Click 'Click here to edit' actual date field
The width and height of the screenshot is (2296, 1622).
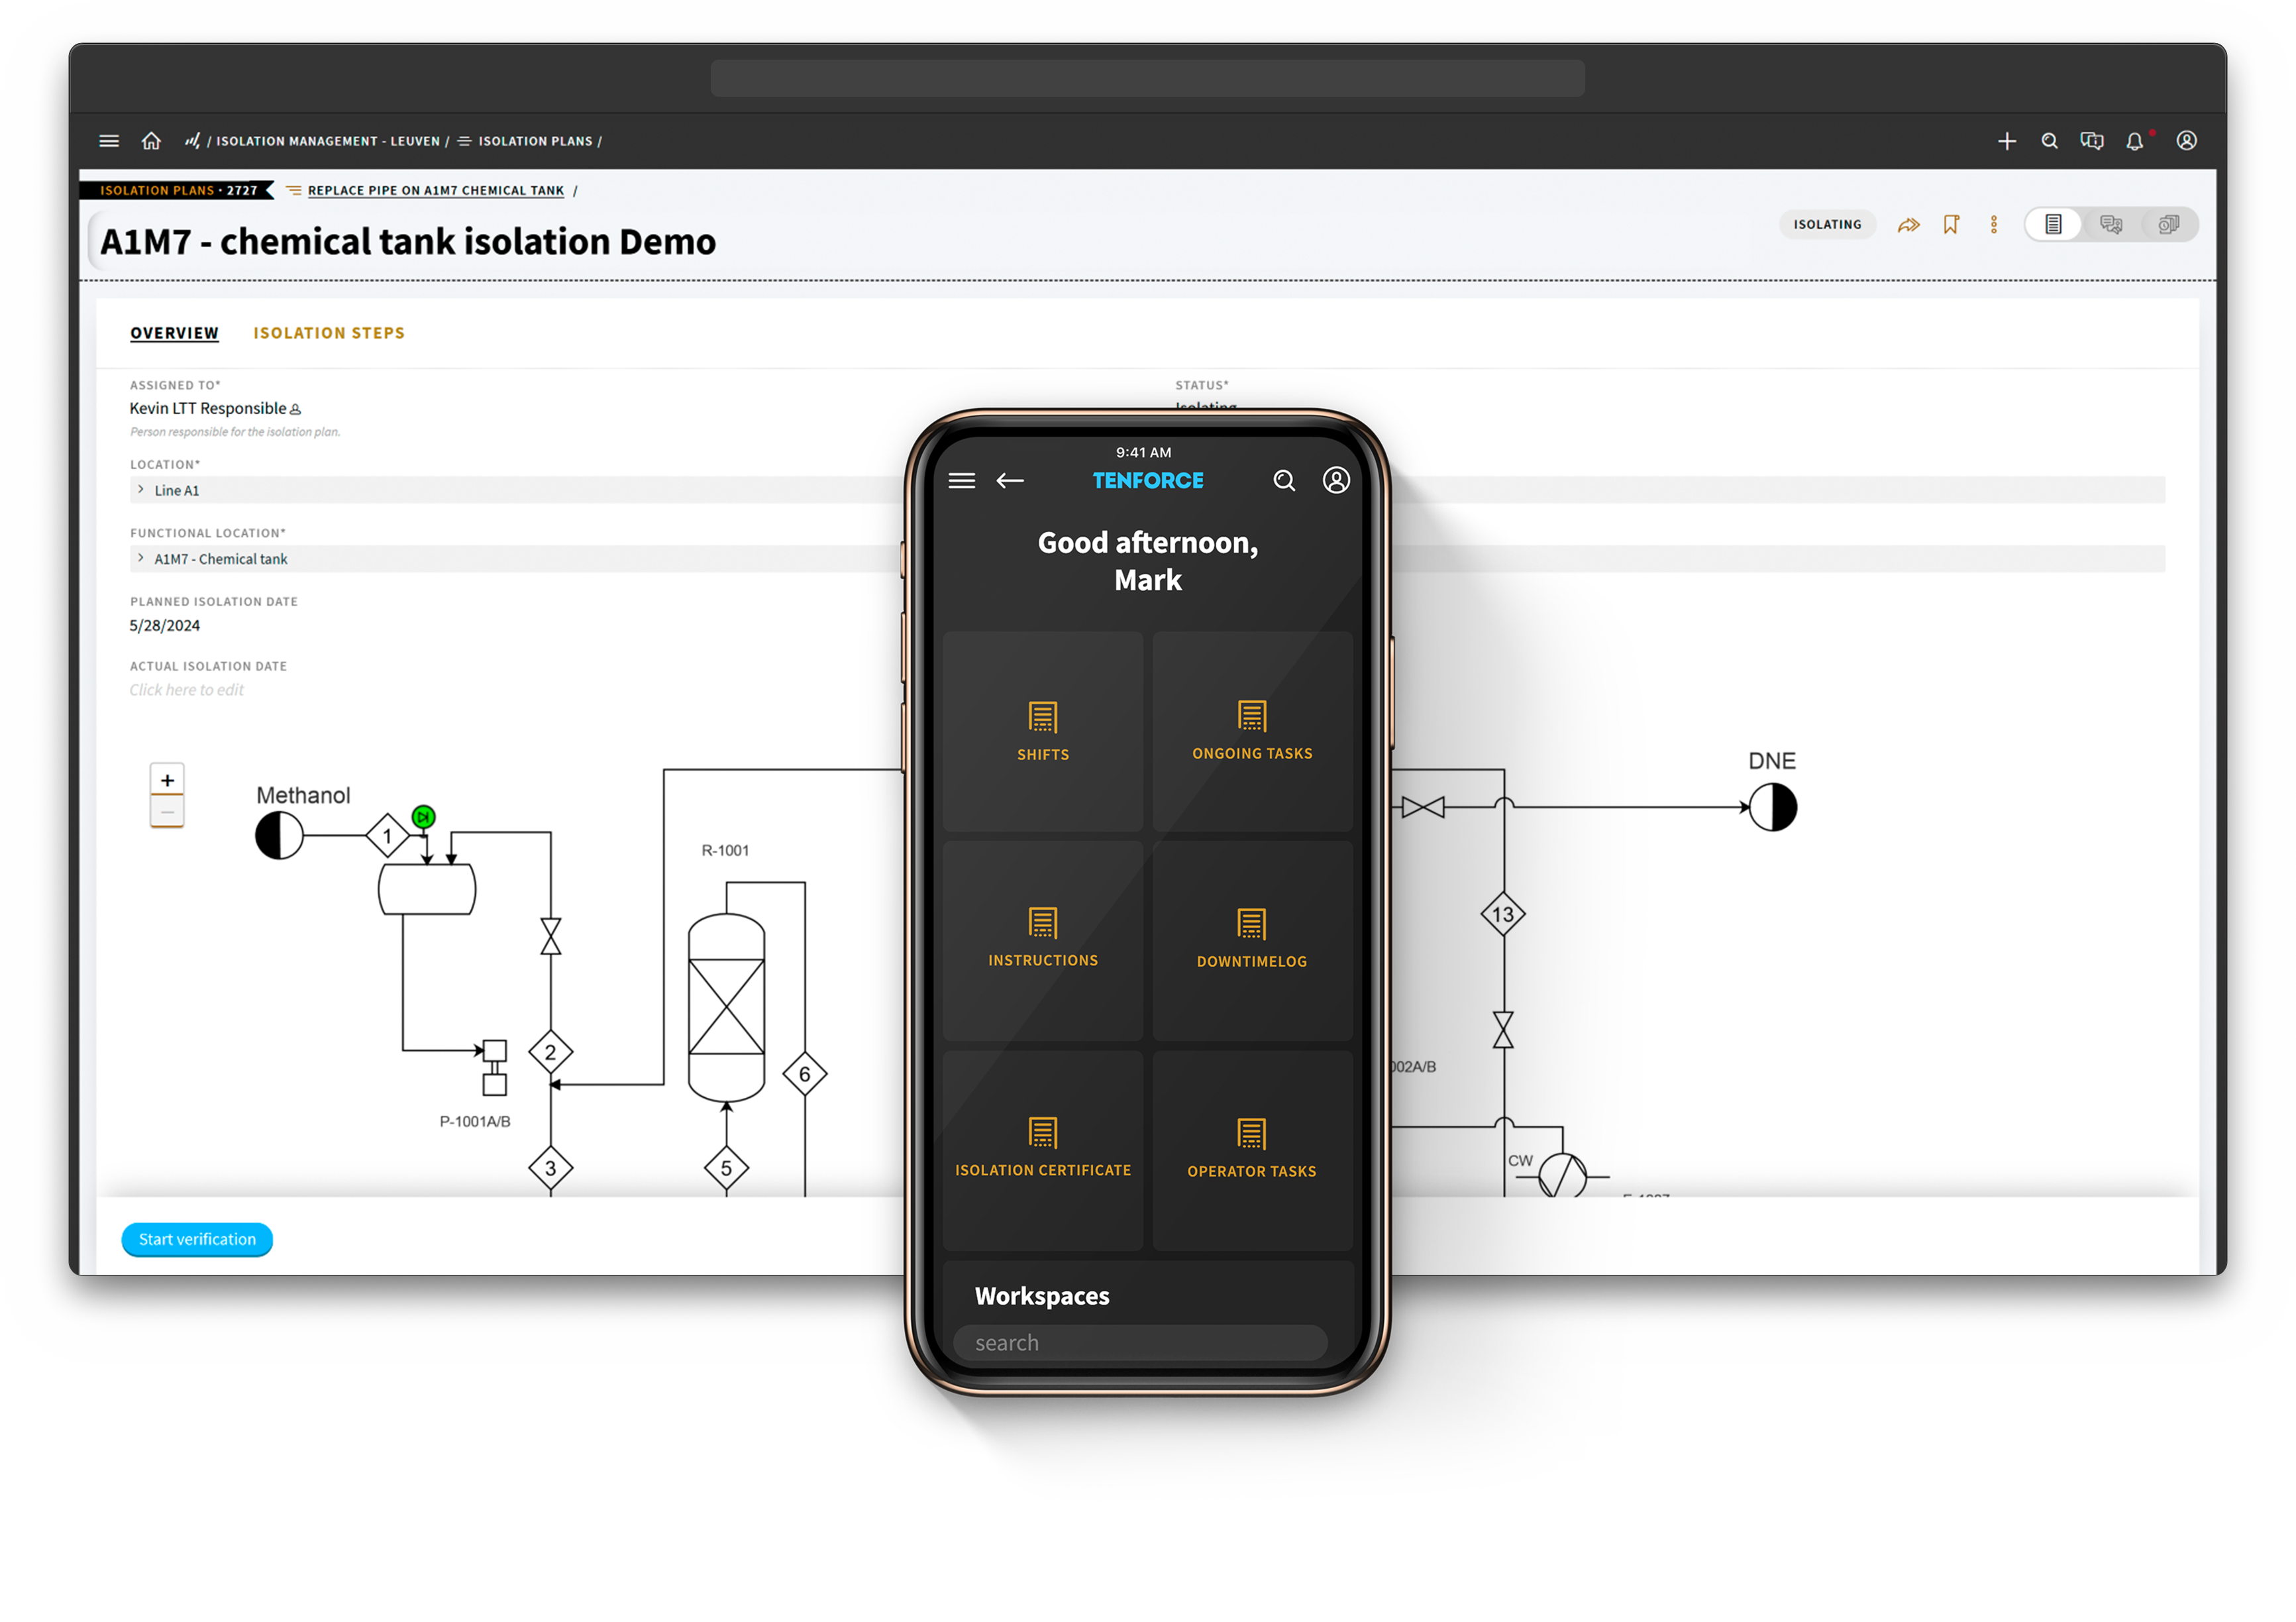coord(186,690)
